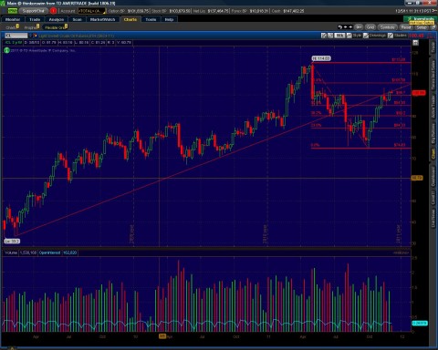438x350 pixels.
Task: Select the Wk aggregation period button
Action: [x=339, y=36]
